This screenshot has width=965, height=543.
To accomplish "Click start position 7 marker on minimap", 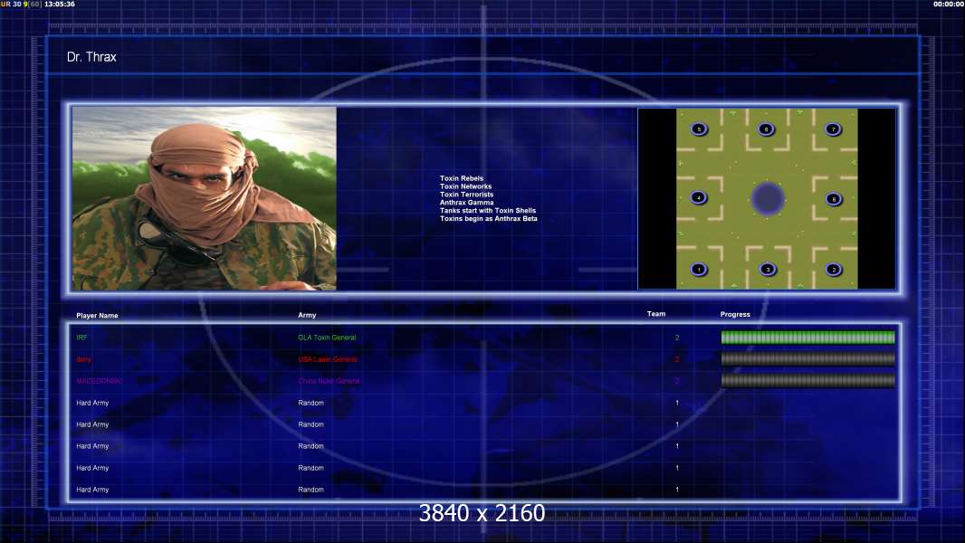I will pos(833,129).
